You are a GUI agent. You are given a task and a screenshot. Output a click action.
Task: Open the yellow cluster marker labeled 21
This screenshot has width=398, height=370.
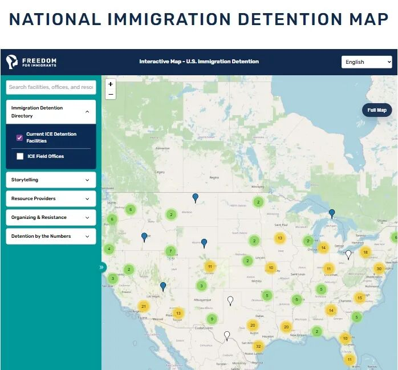click(x=144, y=307)
